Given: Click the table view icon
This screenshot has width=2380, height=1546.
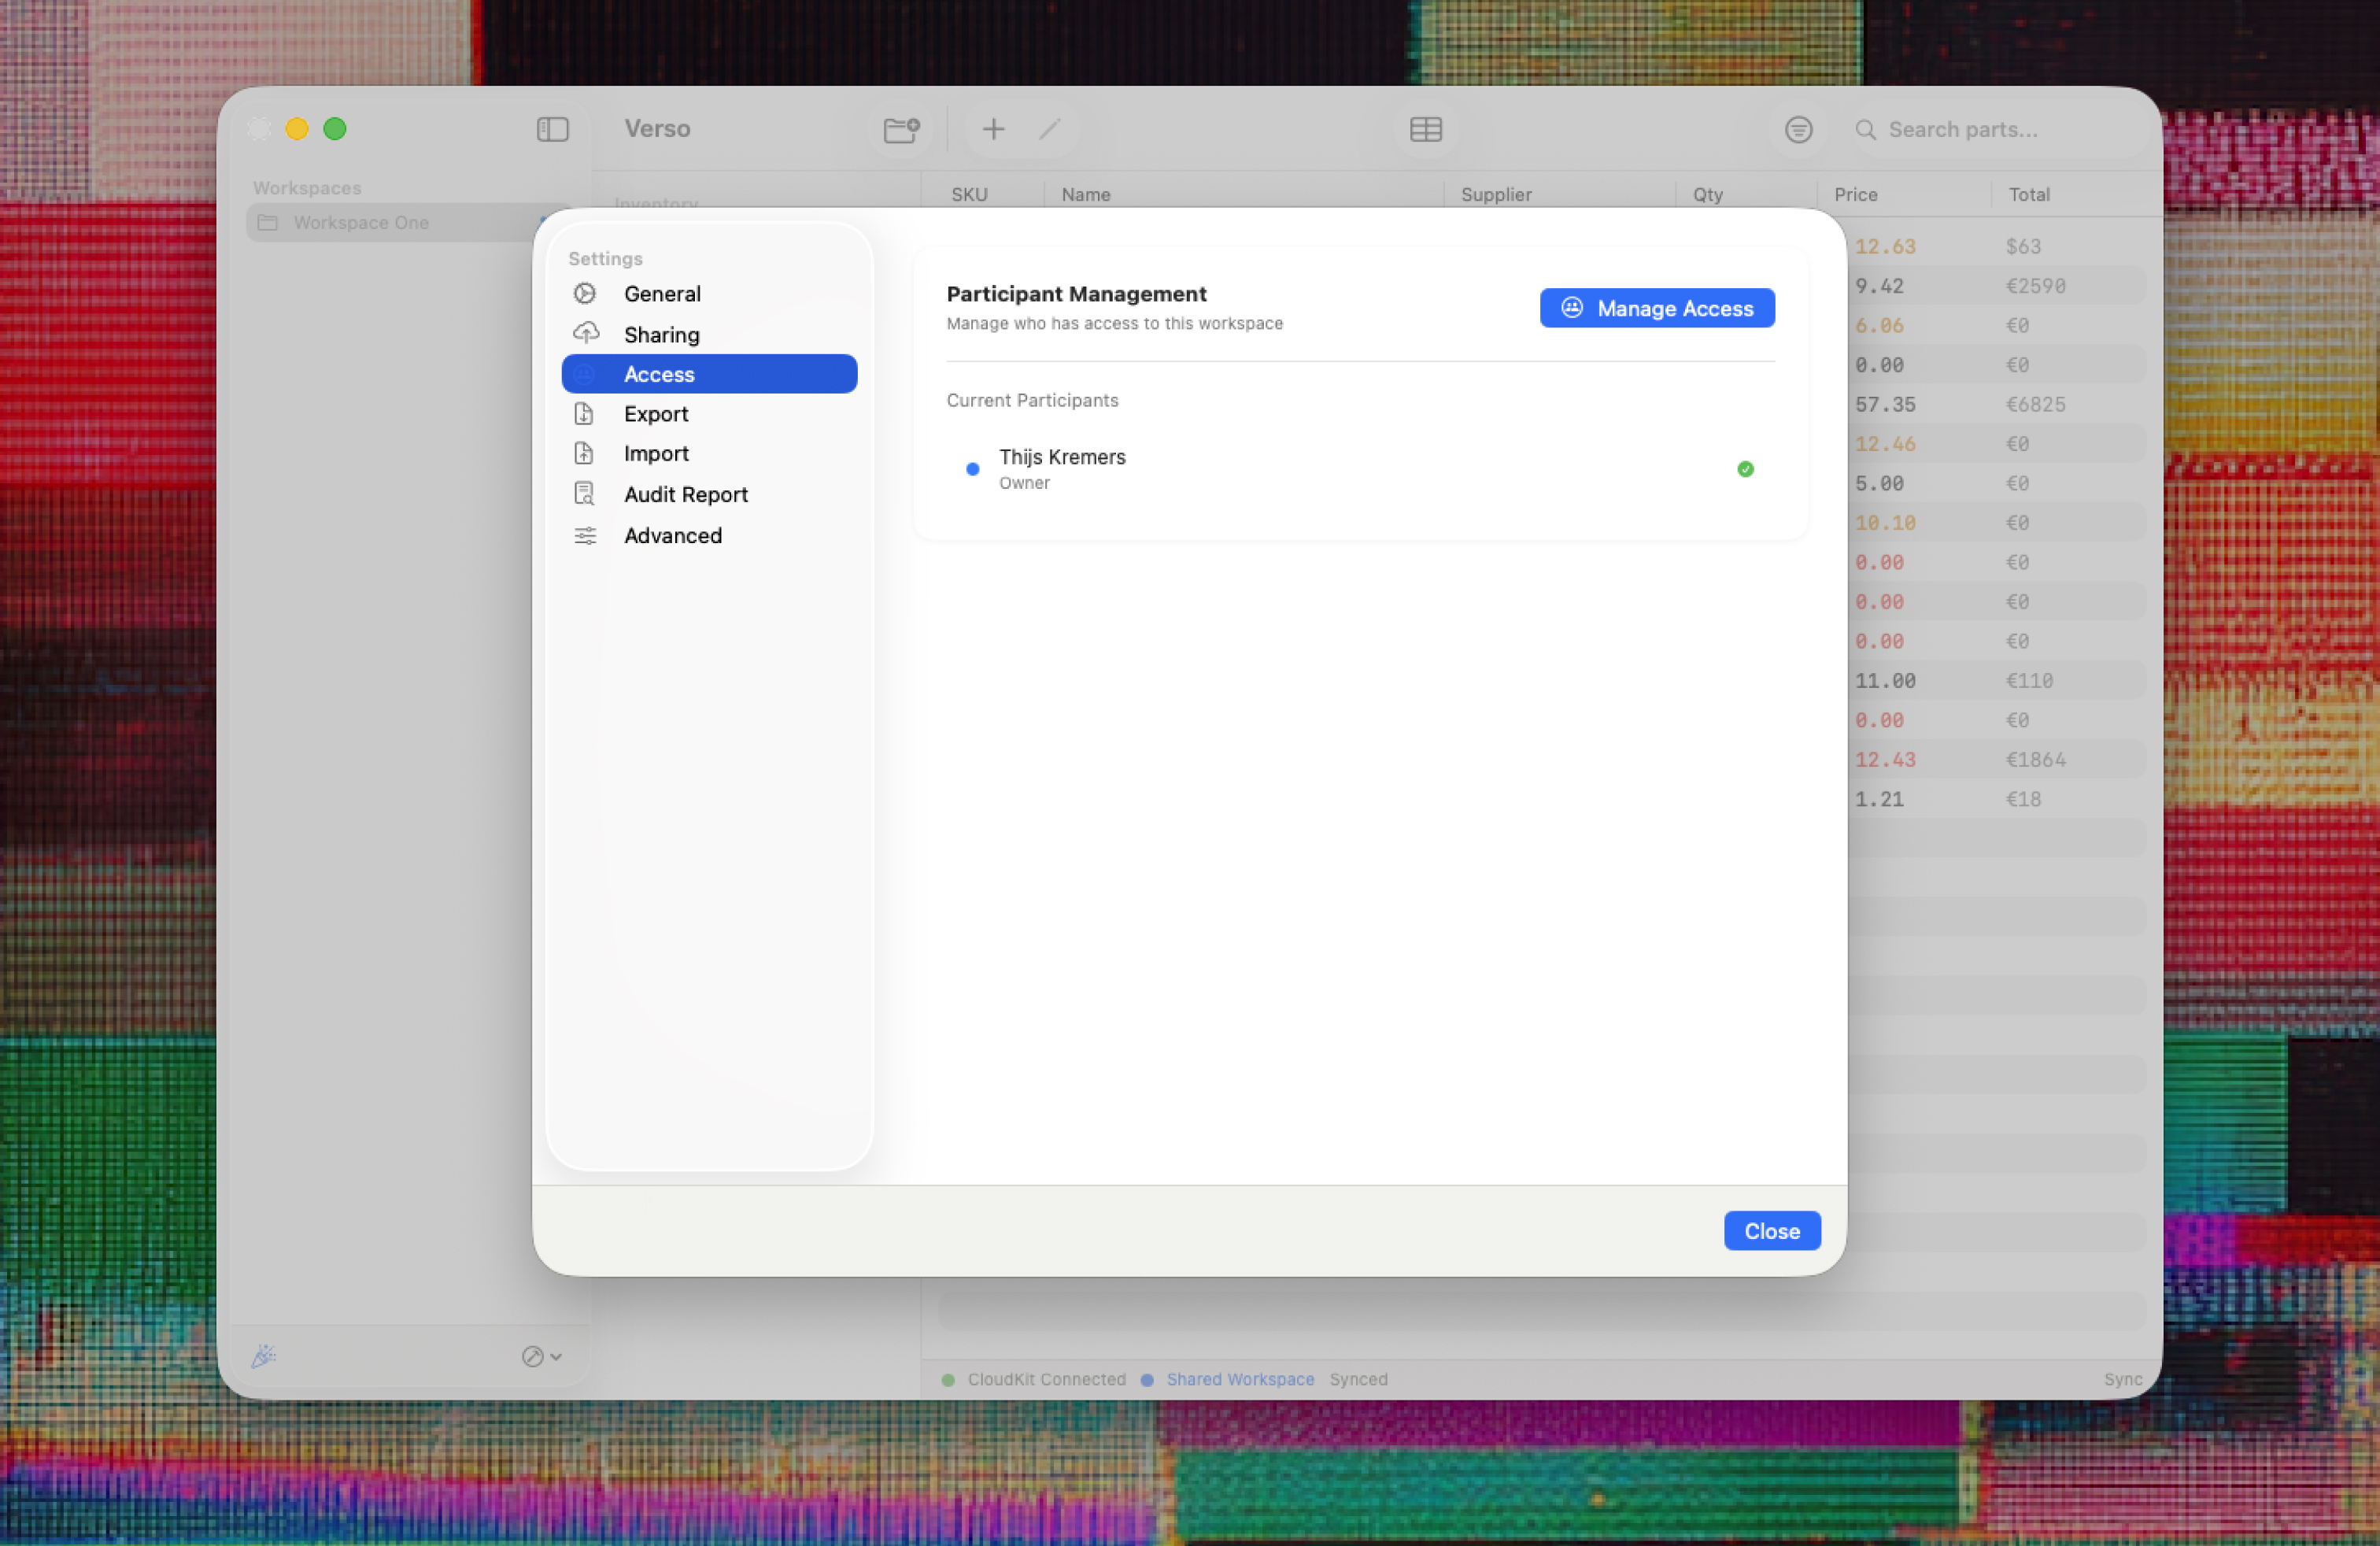Looking at the screenshot, I should click(x=1425, y=129).
